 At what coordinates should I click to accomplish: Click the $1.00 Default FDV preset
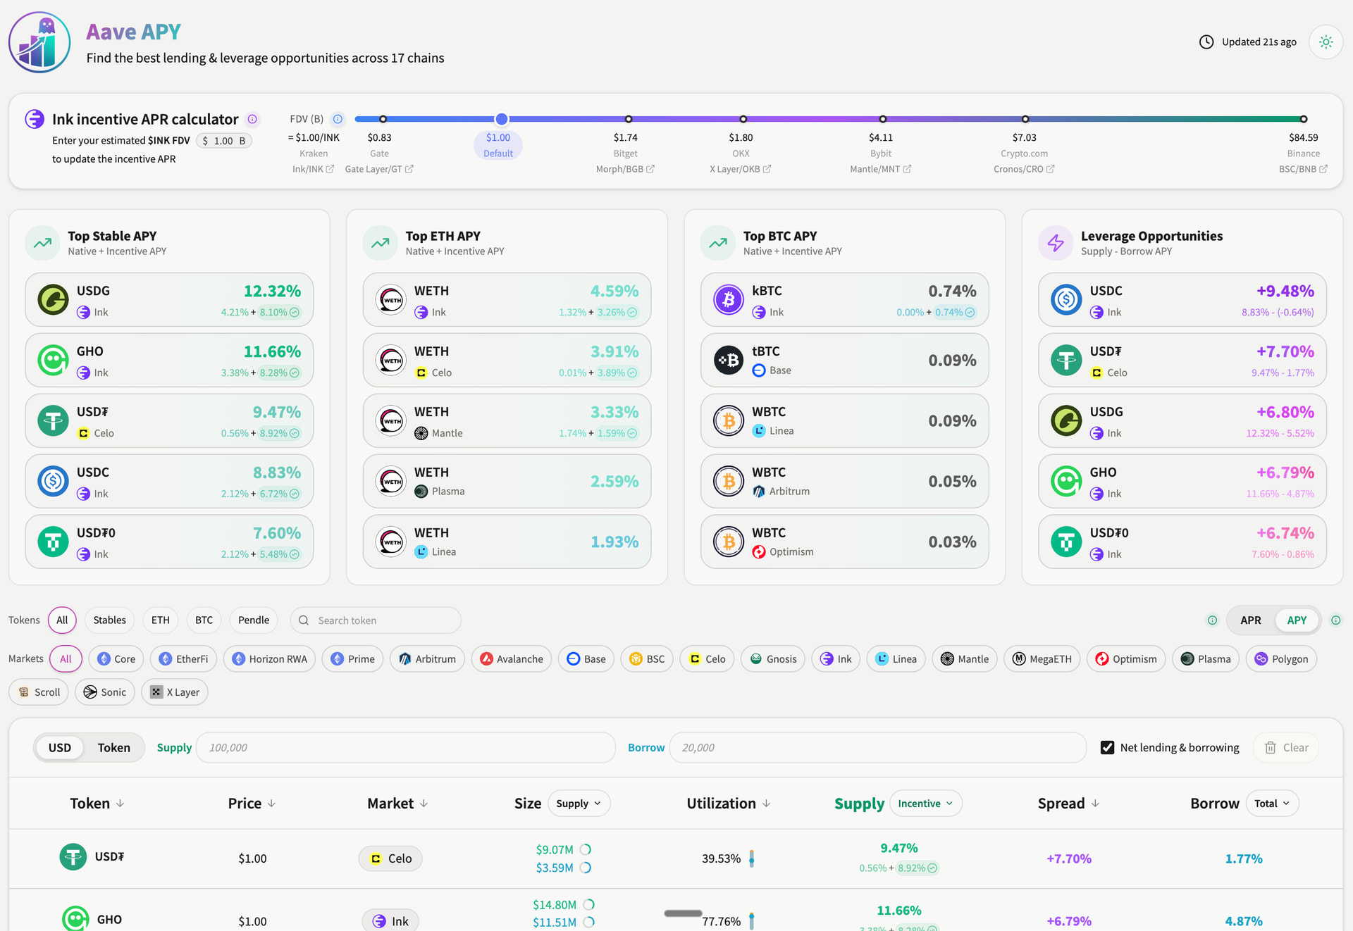point(498,145)
